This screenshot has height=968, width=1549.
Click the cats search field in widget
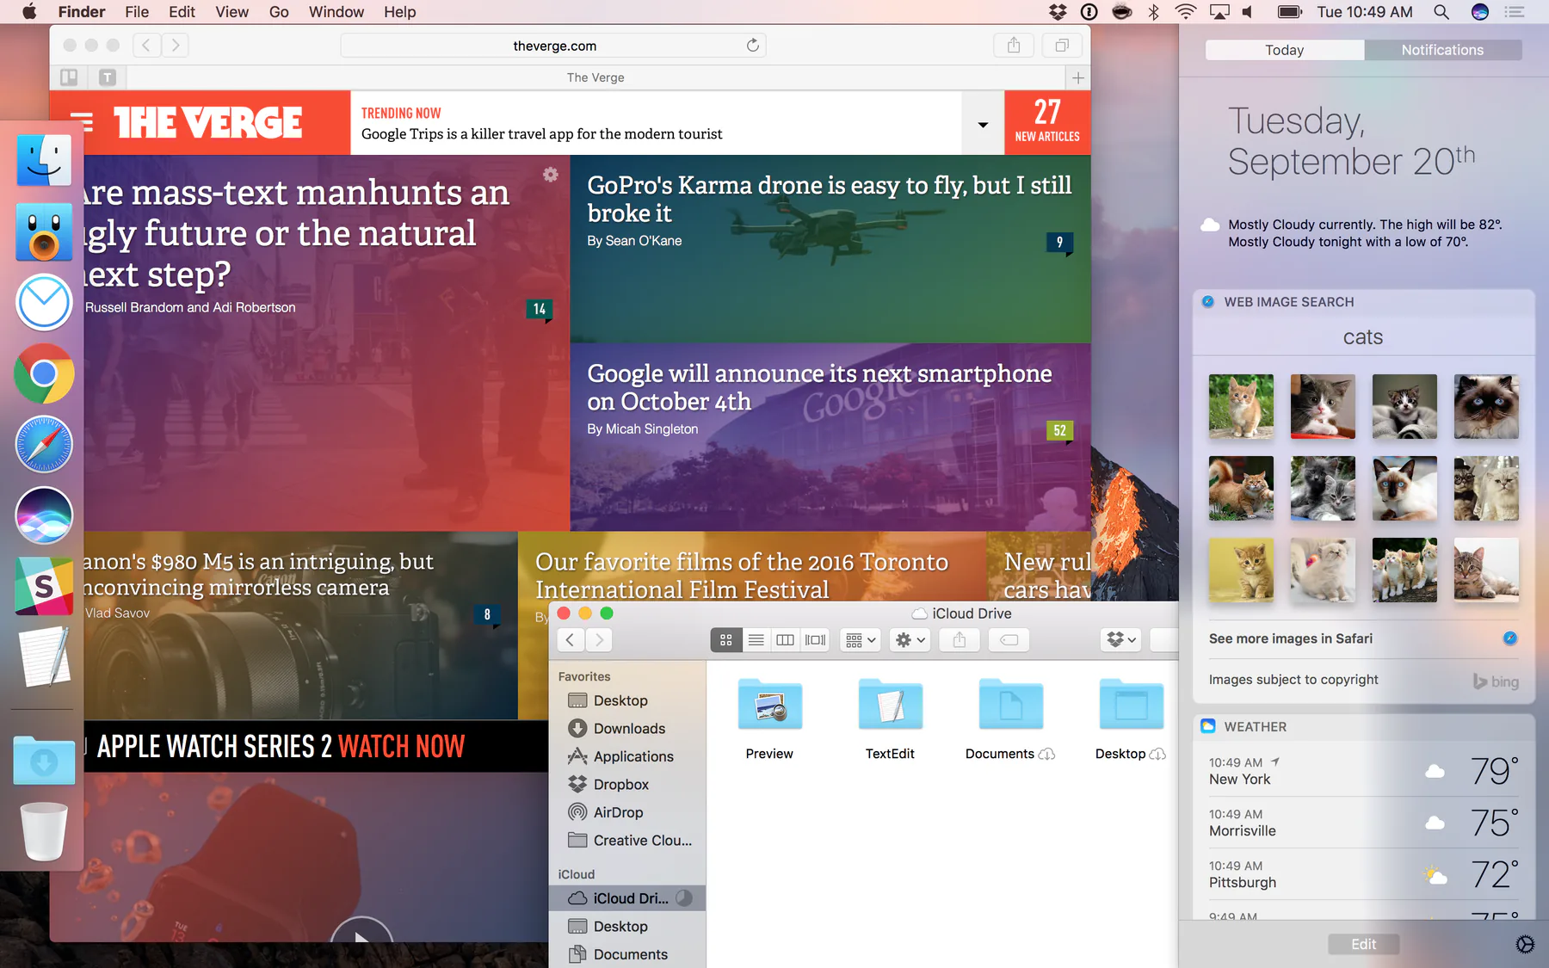[x=1363, y=337]
